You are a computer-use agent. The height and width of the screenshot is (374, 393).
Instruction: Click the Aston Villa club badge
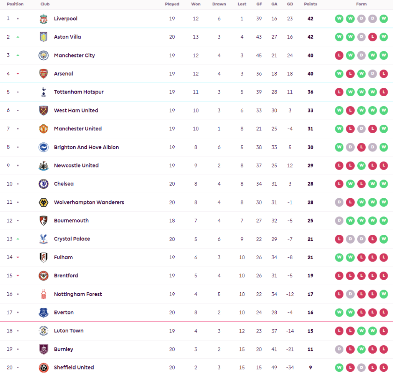(x=43, y=37)
